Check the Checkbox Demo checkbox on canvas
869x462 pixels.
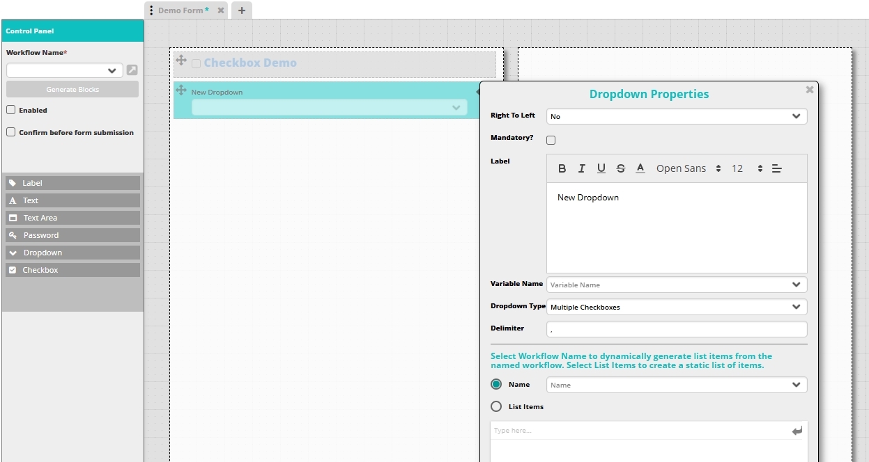(196, 63)
